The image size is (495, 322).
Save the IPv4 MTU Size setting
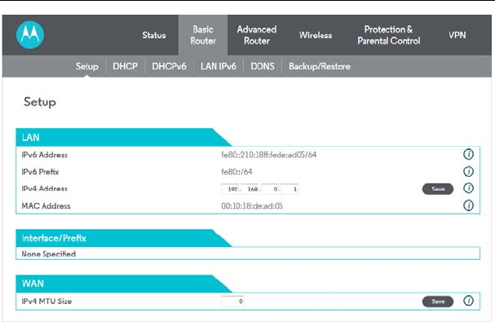coord(438,301)
